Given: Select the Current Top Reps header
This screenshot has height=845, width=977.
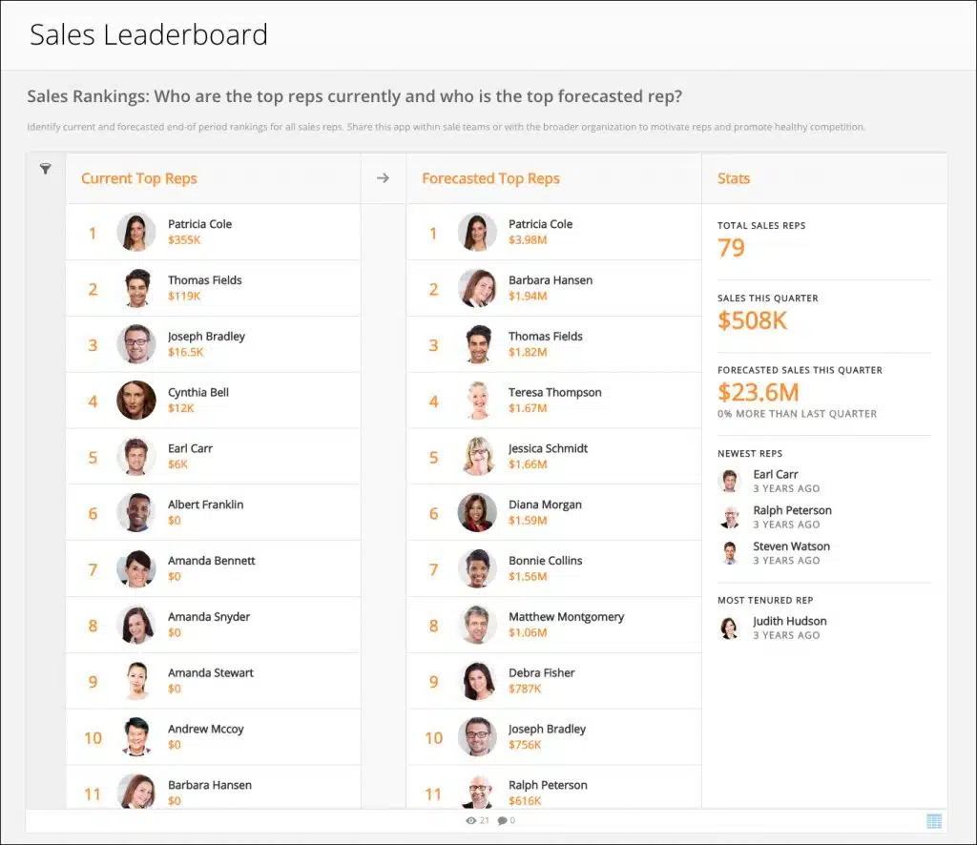Looking at the screenshot, I should click(139, 178).
